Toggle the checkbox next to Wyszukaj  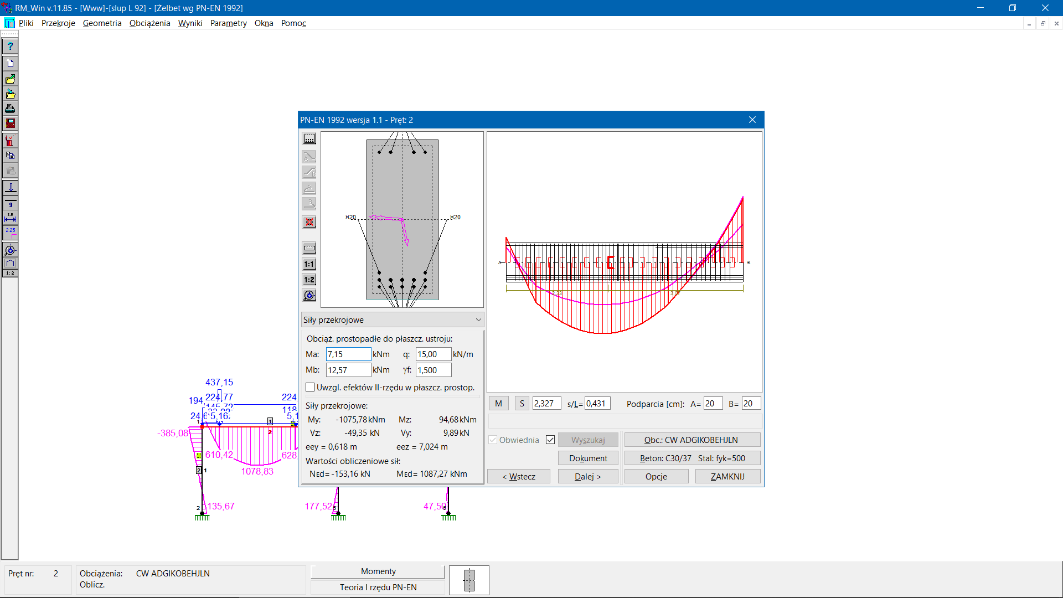(550, 440)
